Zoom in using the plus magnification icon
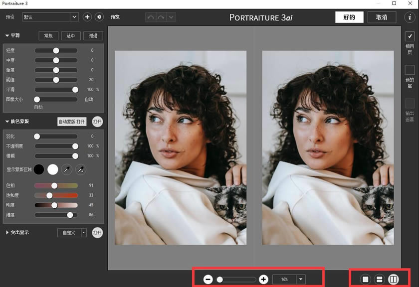419x287 pixels. coord(263,279)
